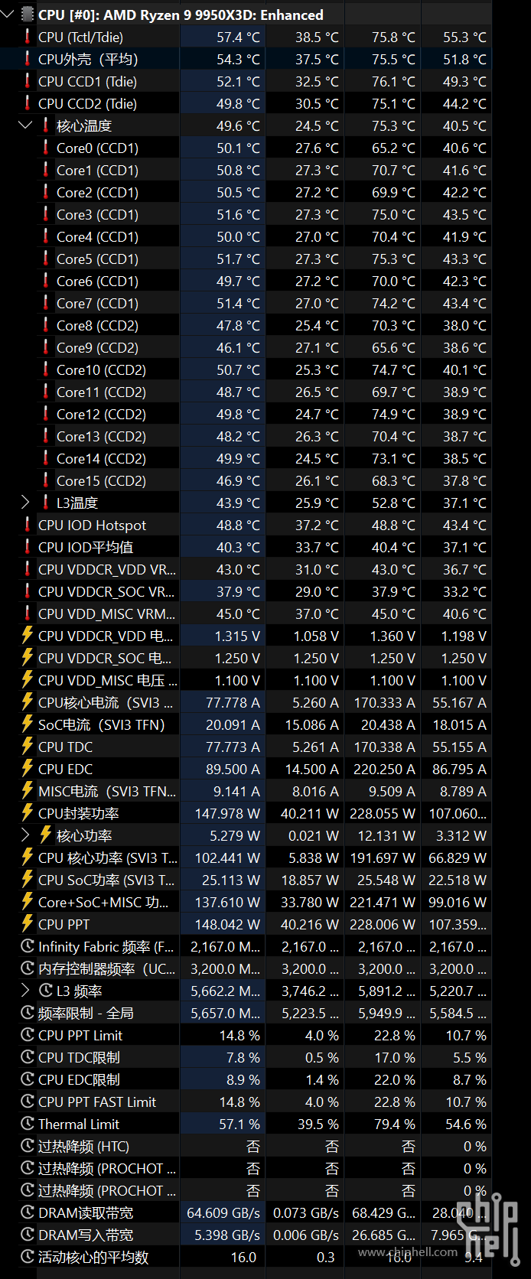Click the clock icon next to 活动核心的平均数
The width and height of the screenshot is (531, 1279).
(28, 1257)
